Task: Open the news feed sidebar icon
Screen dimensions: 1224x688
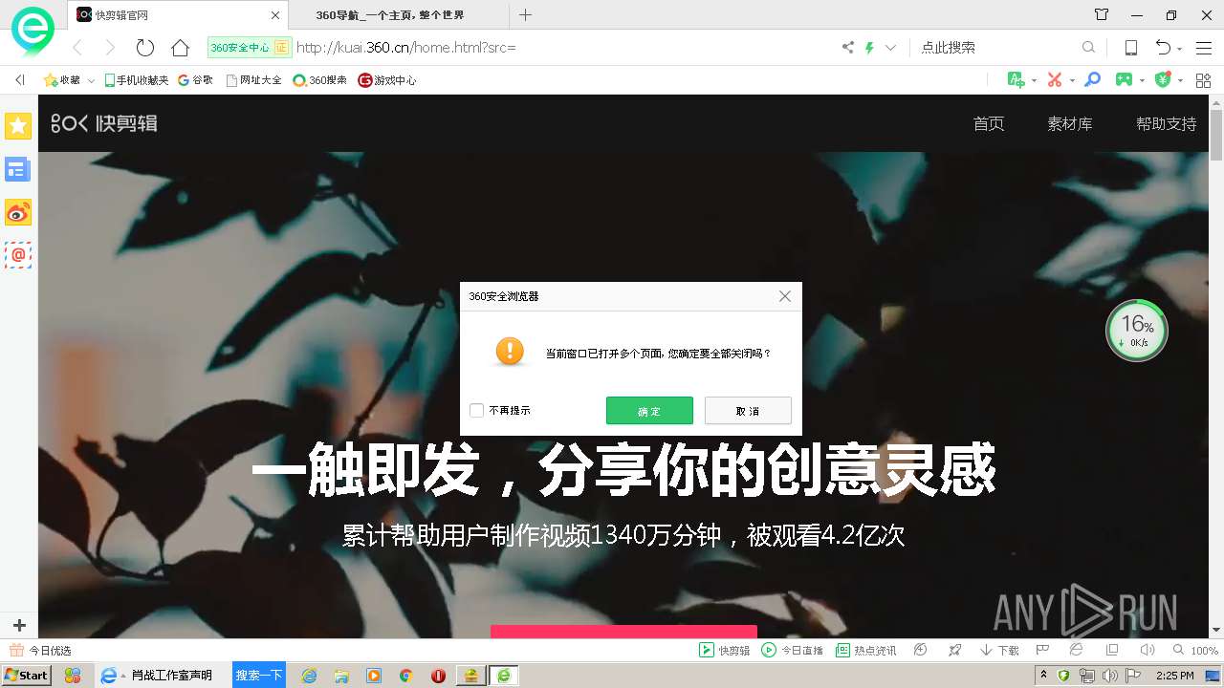Action: (x=18, y=170)
